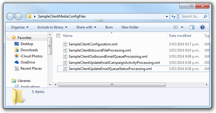Click horizontal scrollbar right arrow
The height and width of the screenshot is (113, 216).
[x=207, y=85]
